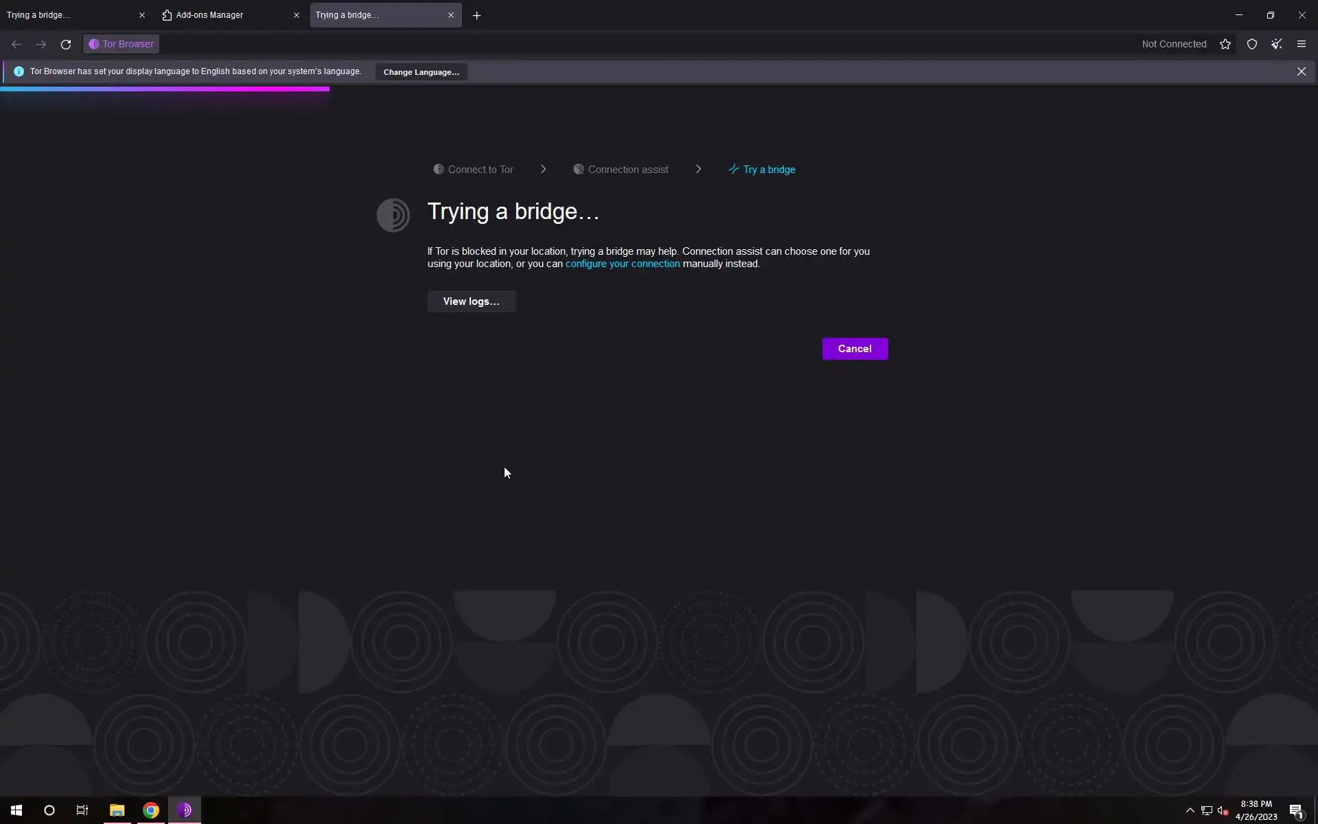Image resolution: width=1318 pixels, height=824 pixels.
Task: Reload the current page
Action: (x=66, y=44)
